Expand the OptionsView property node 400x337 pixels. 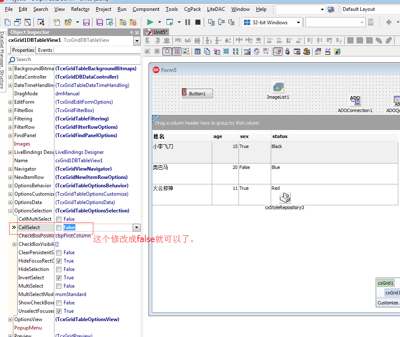pos(10,319)
